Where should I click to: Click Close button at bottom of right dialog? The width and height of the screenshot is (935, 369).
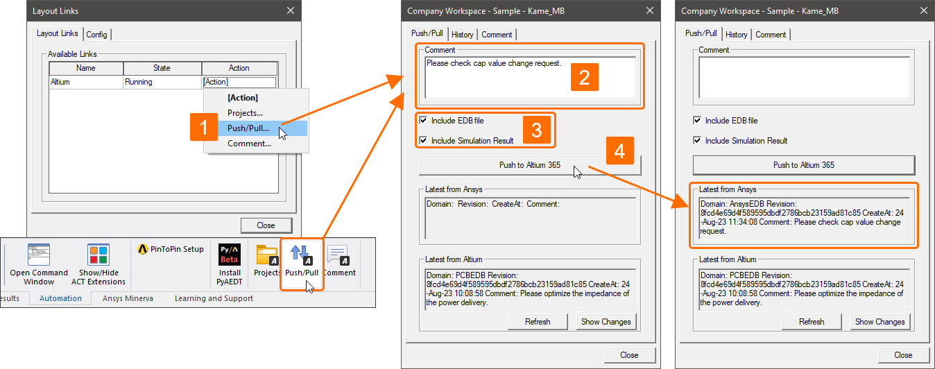point(903,355)
